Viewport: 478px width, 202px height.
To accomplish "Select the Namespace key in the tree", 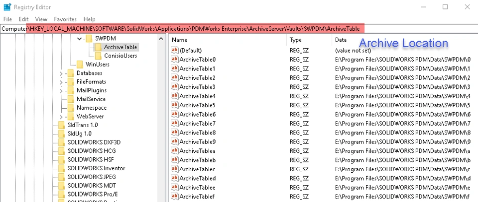I will click(91, 108).
